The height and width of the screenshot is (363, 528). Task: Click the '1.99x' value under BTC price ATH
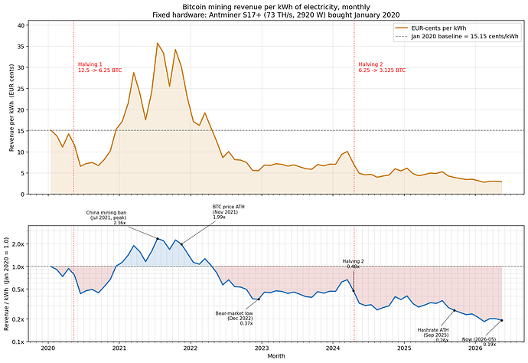click(219, 217)
